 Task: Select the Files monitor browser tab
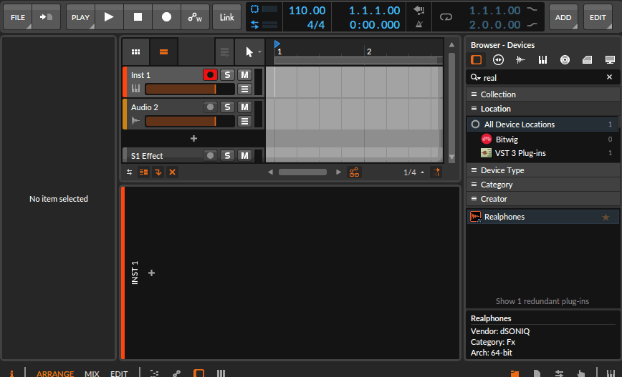(x=610, y=60)
